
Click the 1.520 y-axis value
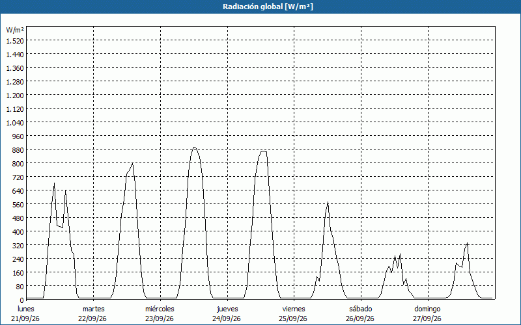15,40
